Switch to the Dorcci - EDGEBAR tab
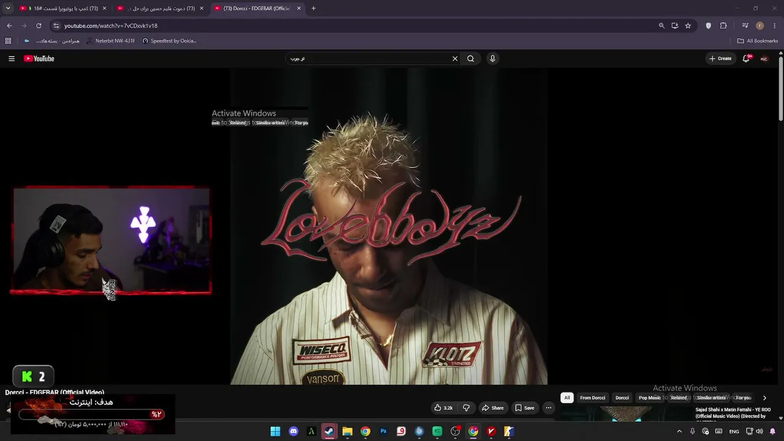Screen dimensions: 784x441 tap(257, 9)
